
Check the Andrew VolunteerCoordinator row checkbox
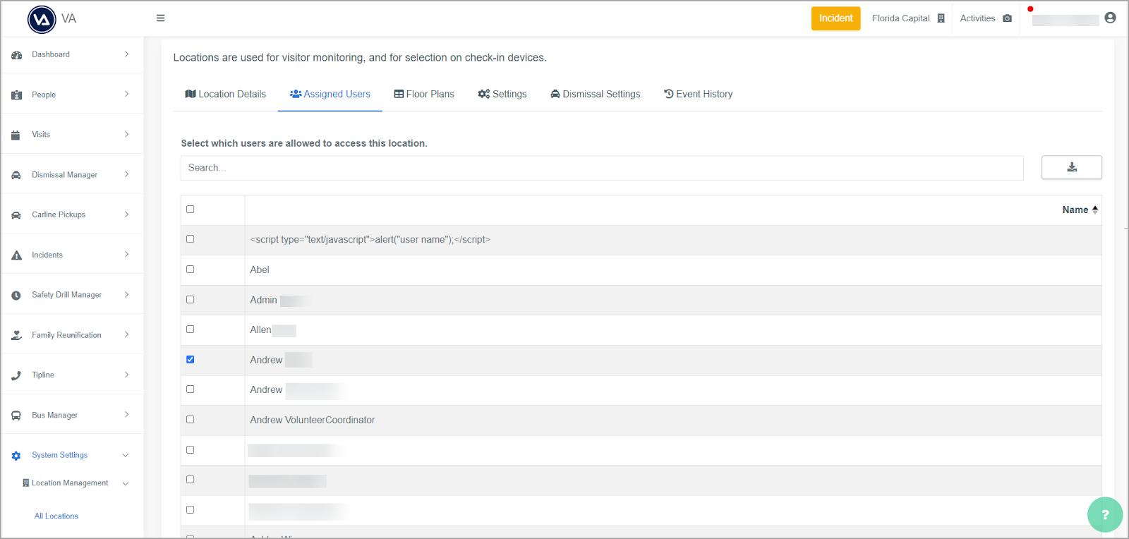click(x=191, y=420)
